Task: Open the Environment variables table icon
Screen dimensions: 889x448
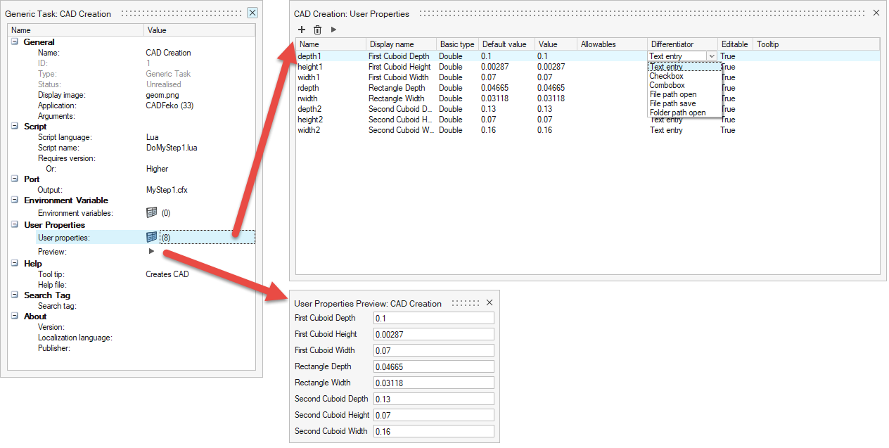Action: click(151, 213)
